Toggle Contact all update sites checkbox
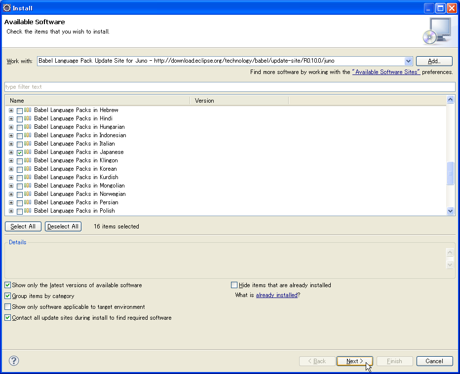This screenshot has height=374, width=460. [x=7, y=318]
